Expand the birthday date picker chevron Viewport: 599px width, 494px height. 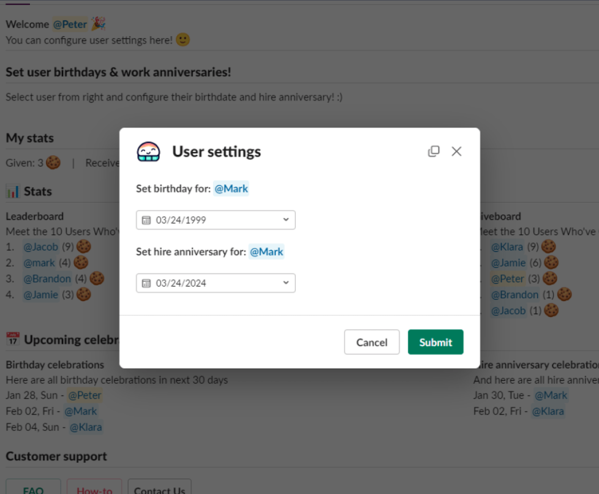pyautogui.click(x=286, y=220)
